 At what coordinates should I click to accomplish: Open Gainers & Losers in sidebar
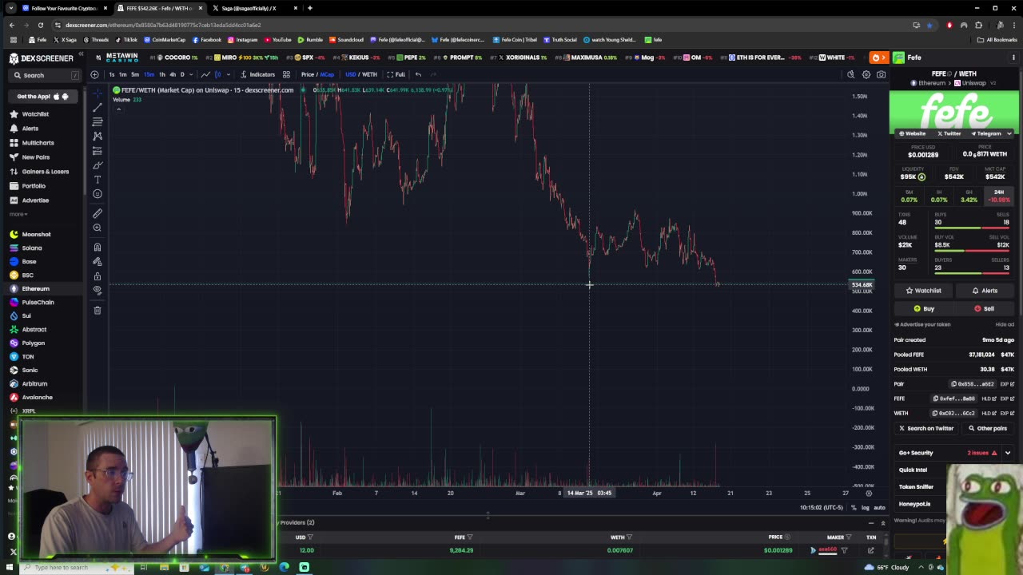coord(40,172)
